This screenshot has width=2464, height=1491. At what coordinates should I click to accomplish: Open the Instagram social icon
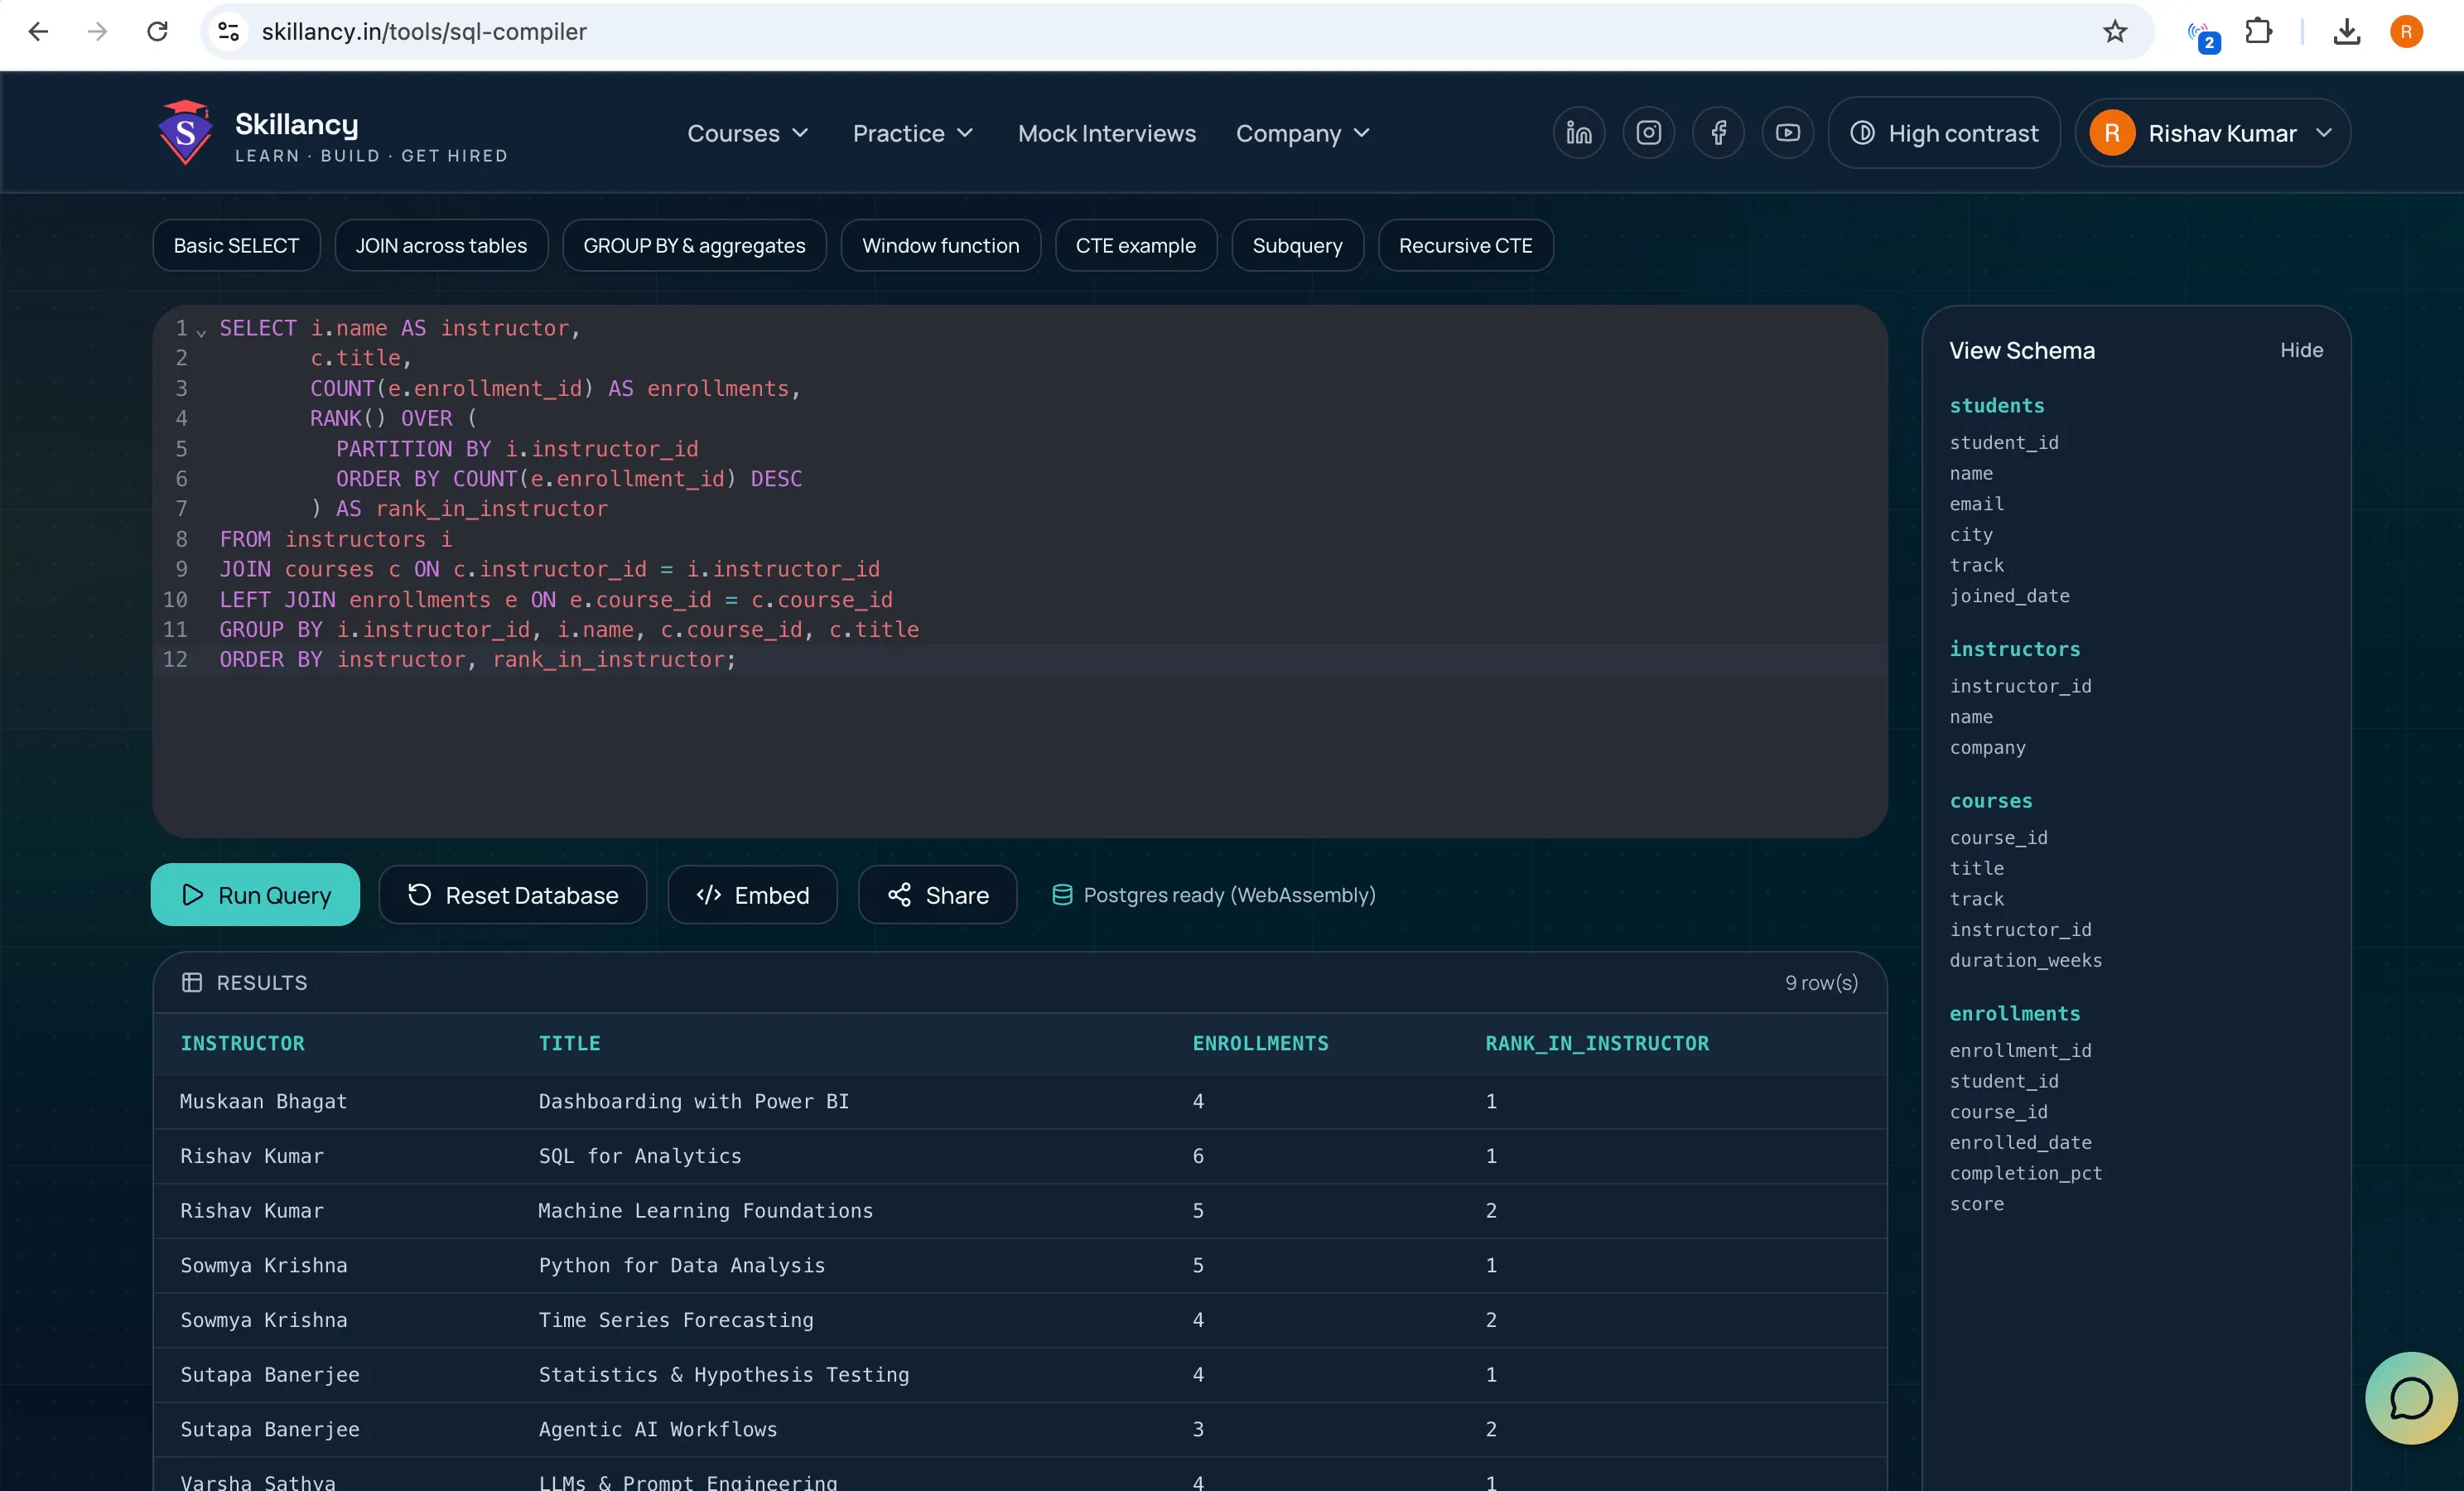pyautogui.click(x=1649, y=133)
